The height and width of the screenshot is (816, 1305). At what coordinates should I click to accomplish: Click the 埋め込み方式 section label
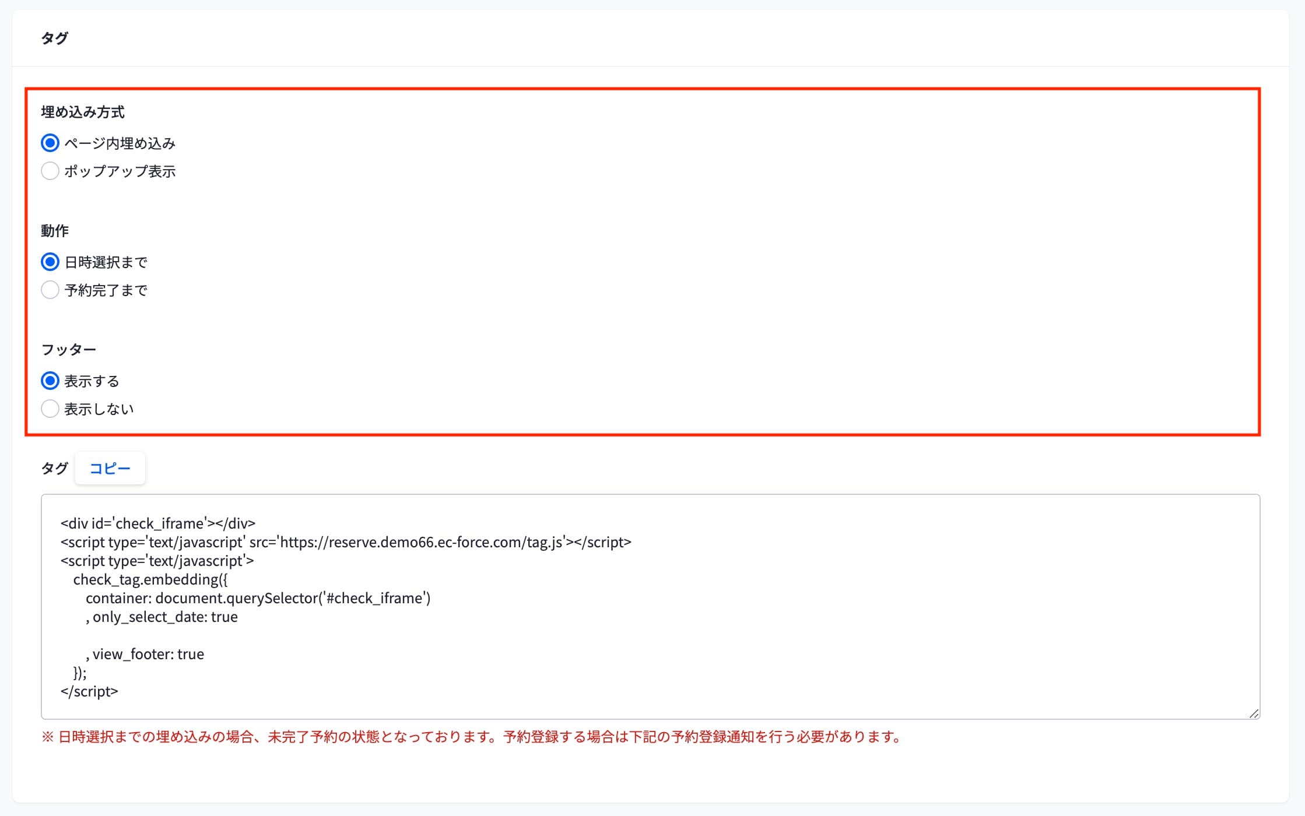(x=83, y=112)
